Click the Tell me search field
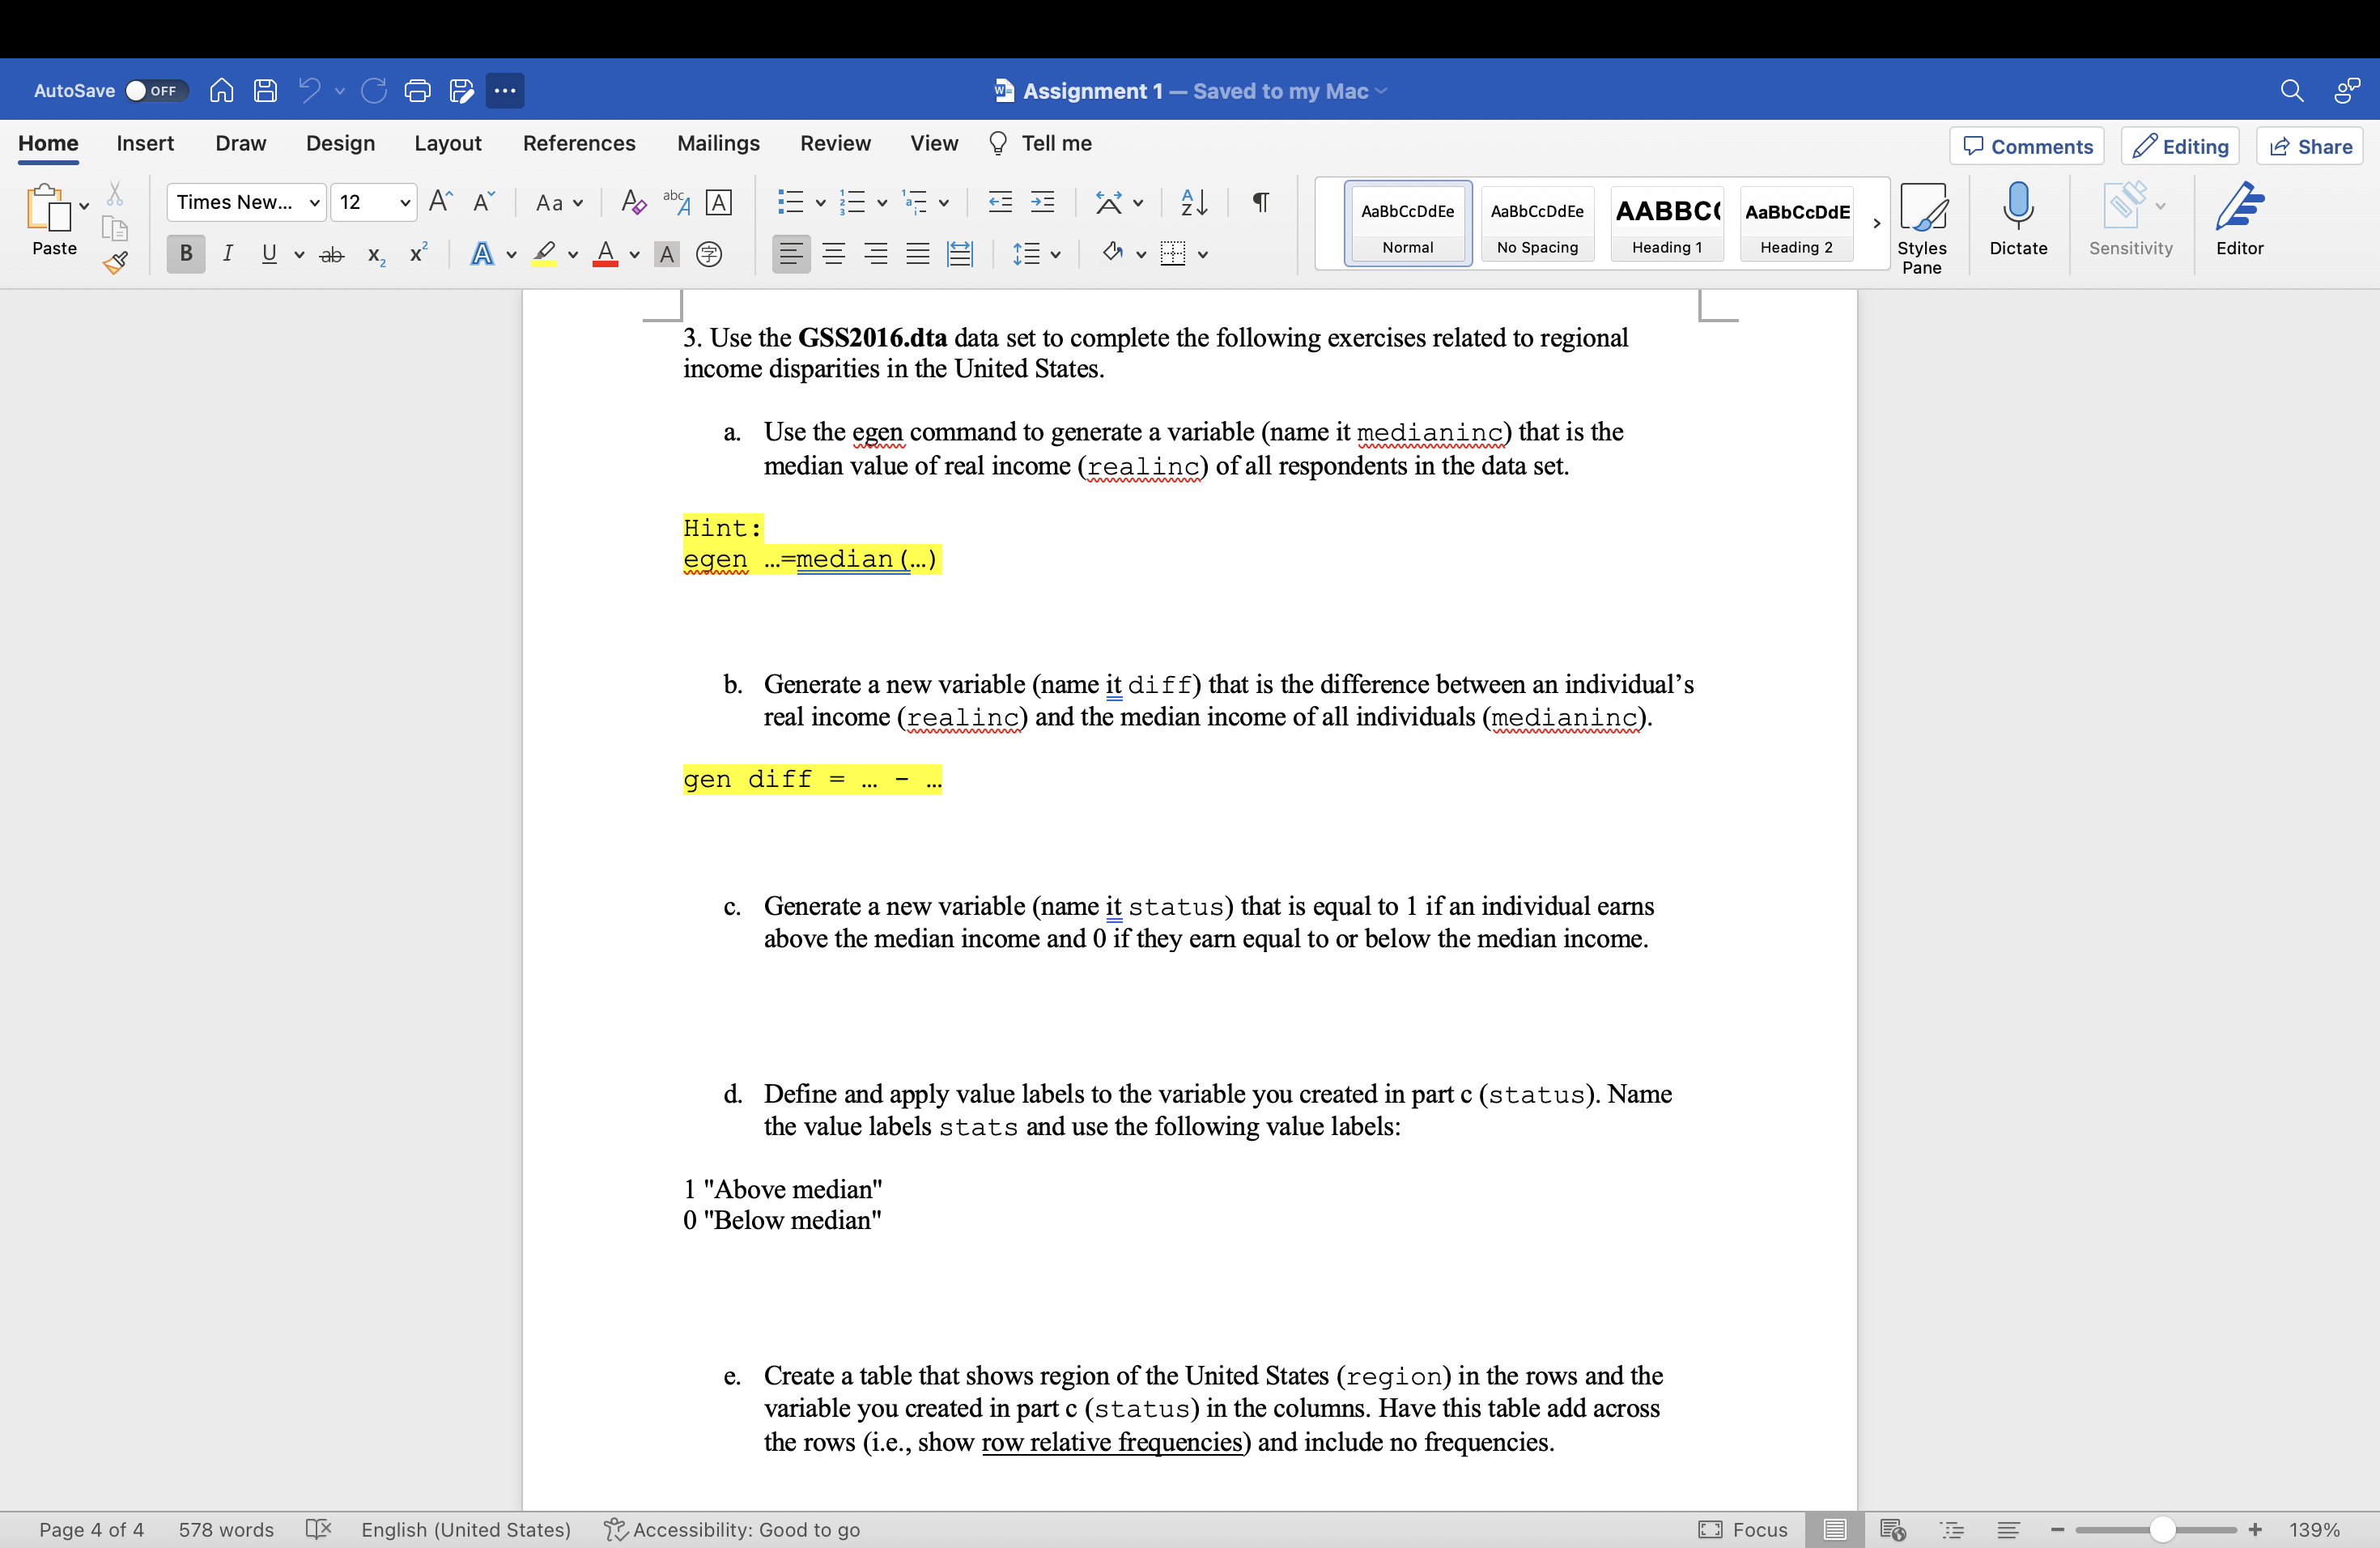This screenshot has height=1548, width=2380. point(1040,143)
